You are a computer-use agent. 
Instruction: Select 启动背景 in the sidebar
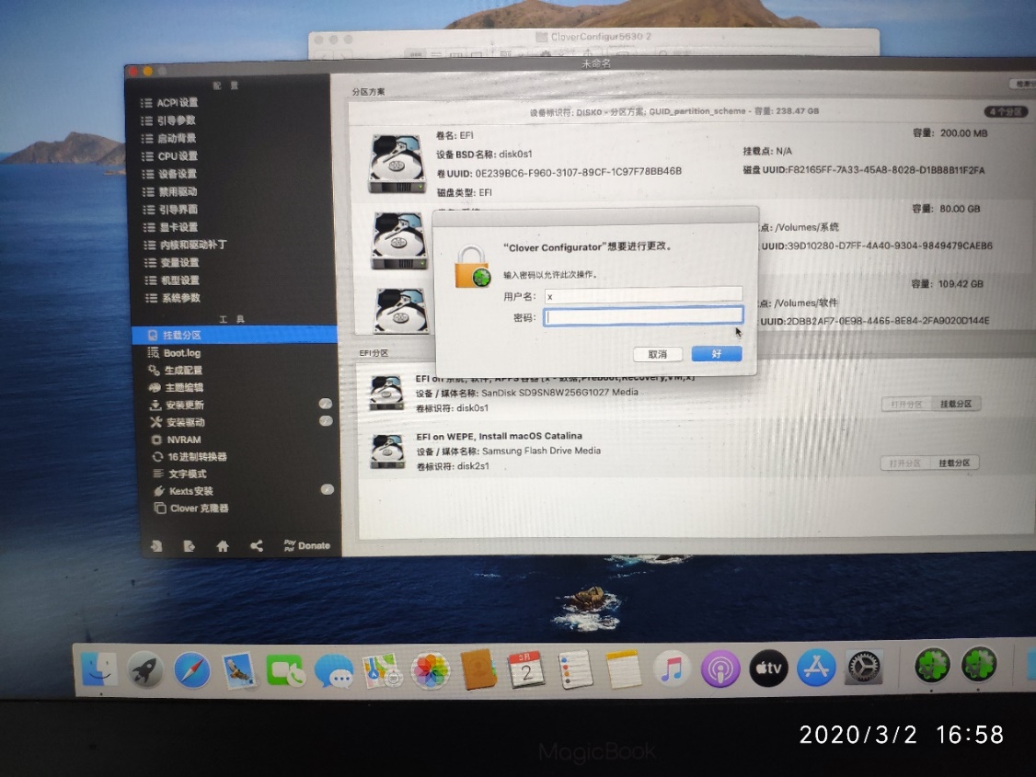point(169,139)
